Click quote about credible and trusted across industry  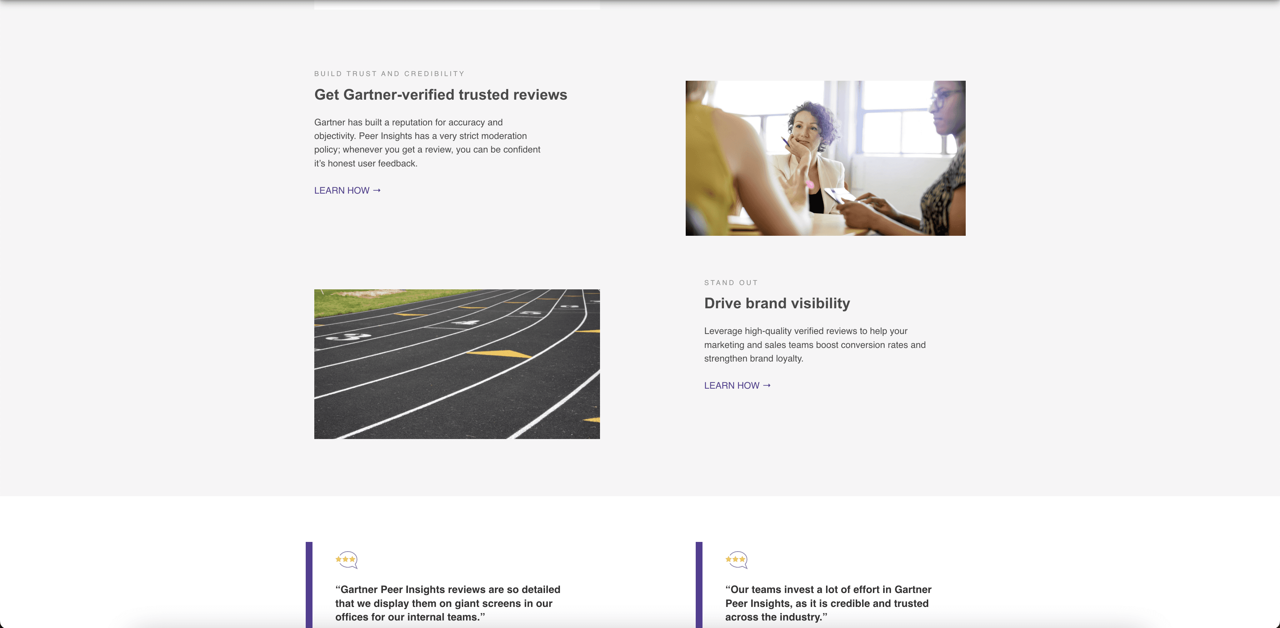coord(828,603)
